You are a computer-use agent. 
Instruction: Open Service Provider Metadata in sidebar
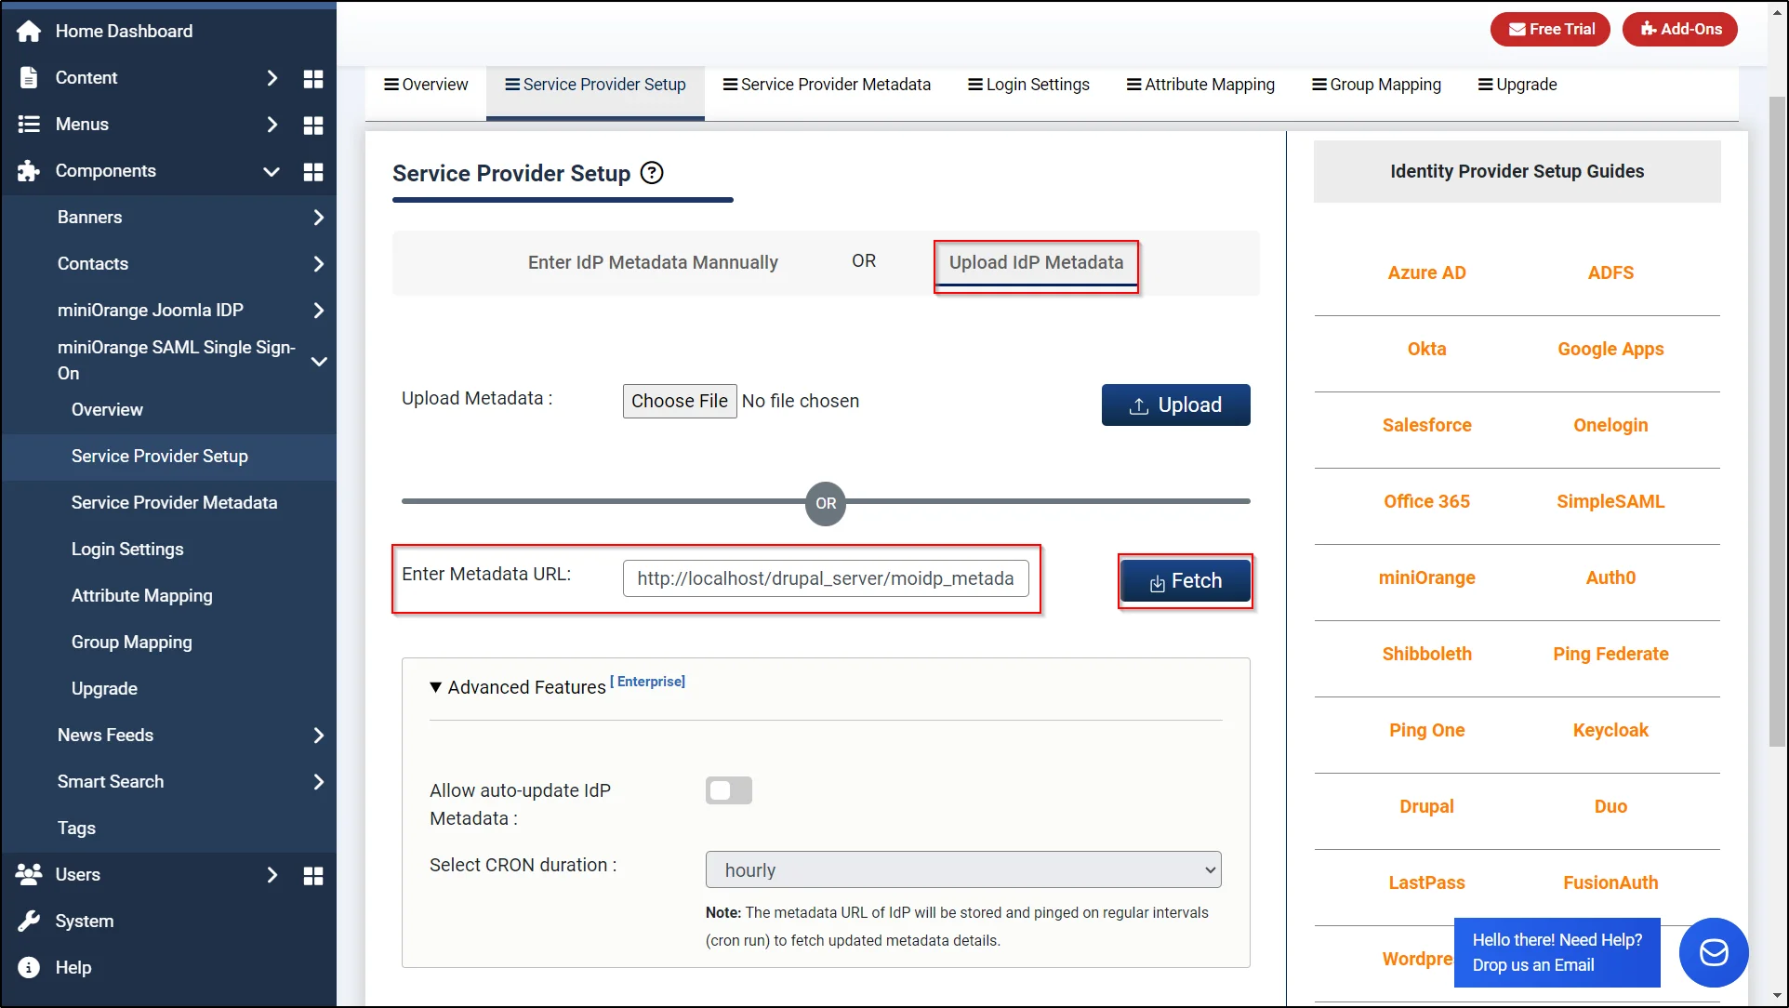tap(174, 503)
